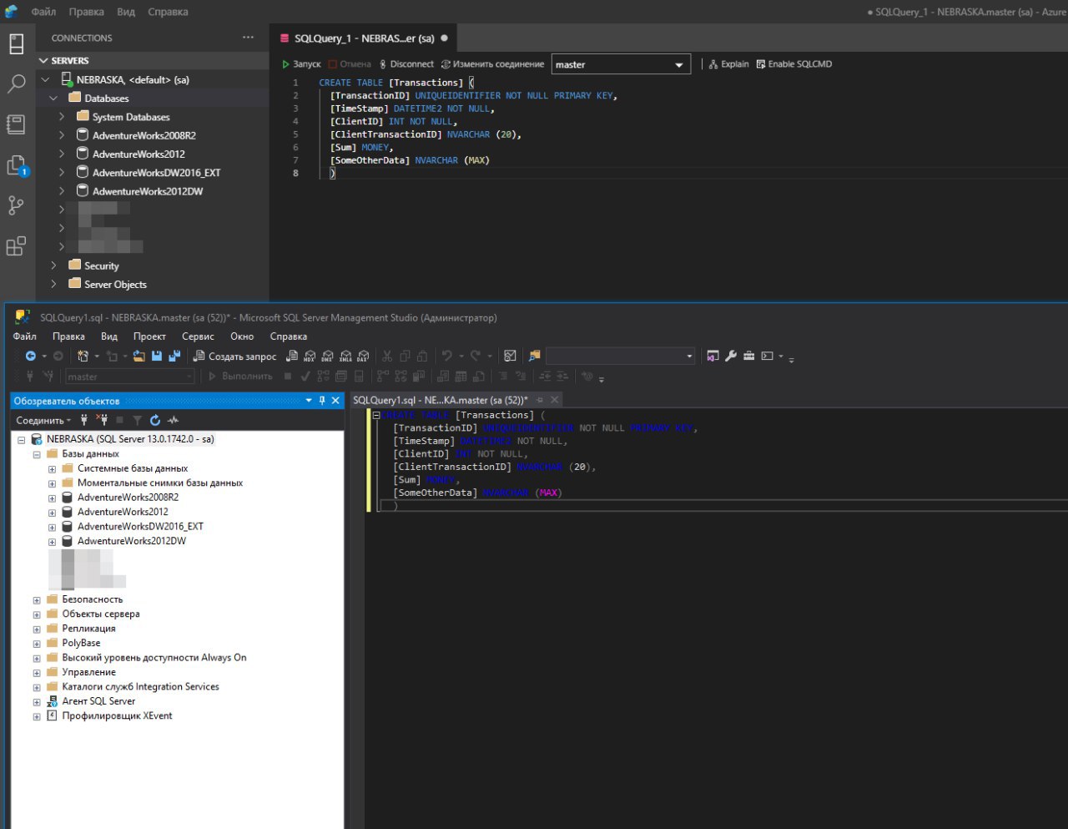Open the Connections view in Azure Data Studio
Image resolution: width=1068 pixels, height=829 pixels.
(x=17, y=44)
